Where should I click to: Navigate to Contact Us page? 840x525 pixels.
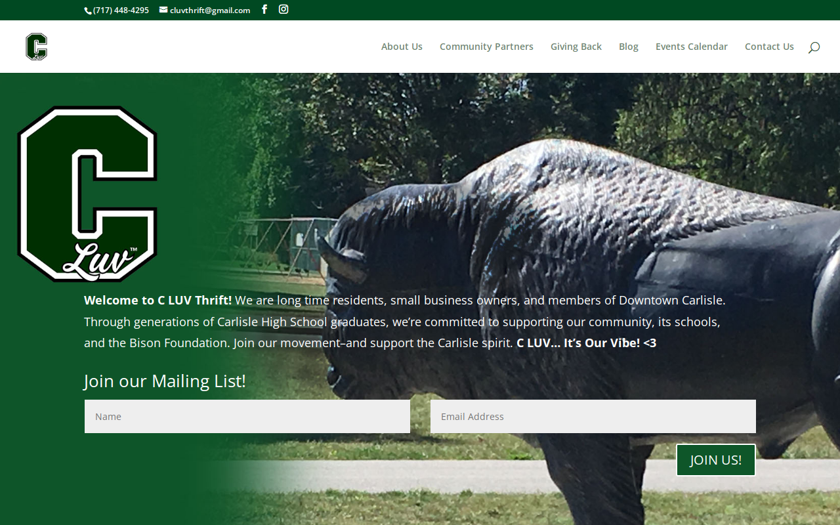point(769,47)
